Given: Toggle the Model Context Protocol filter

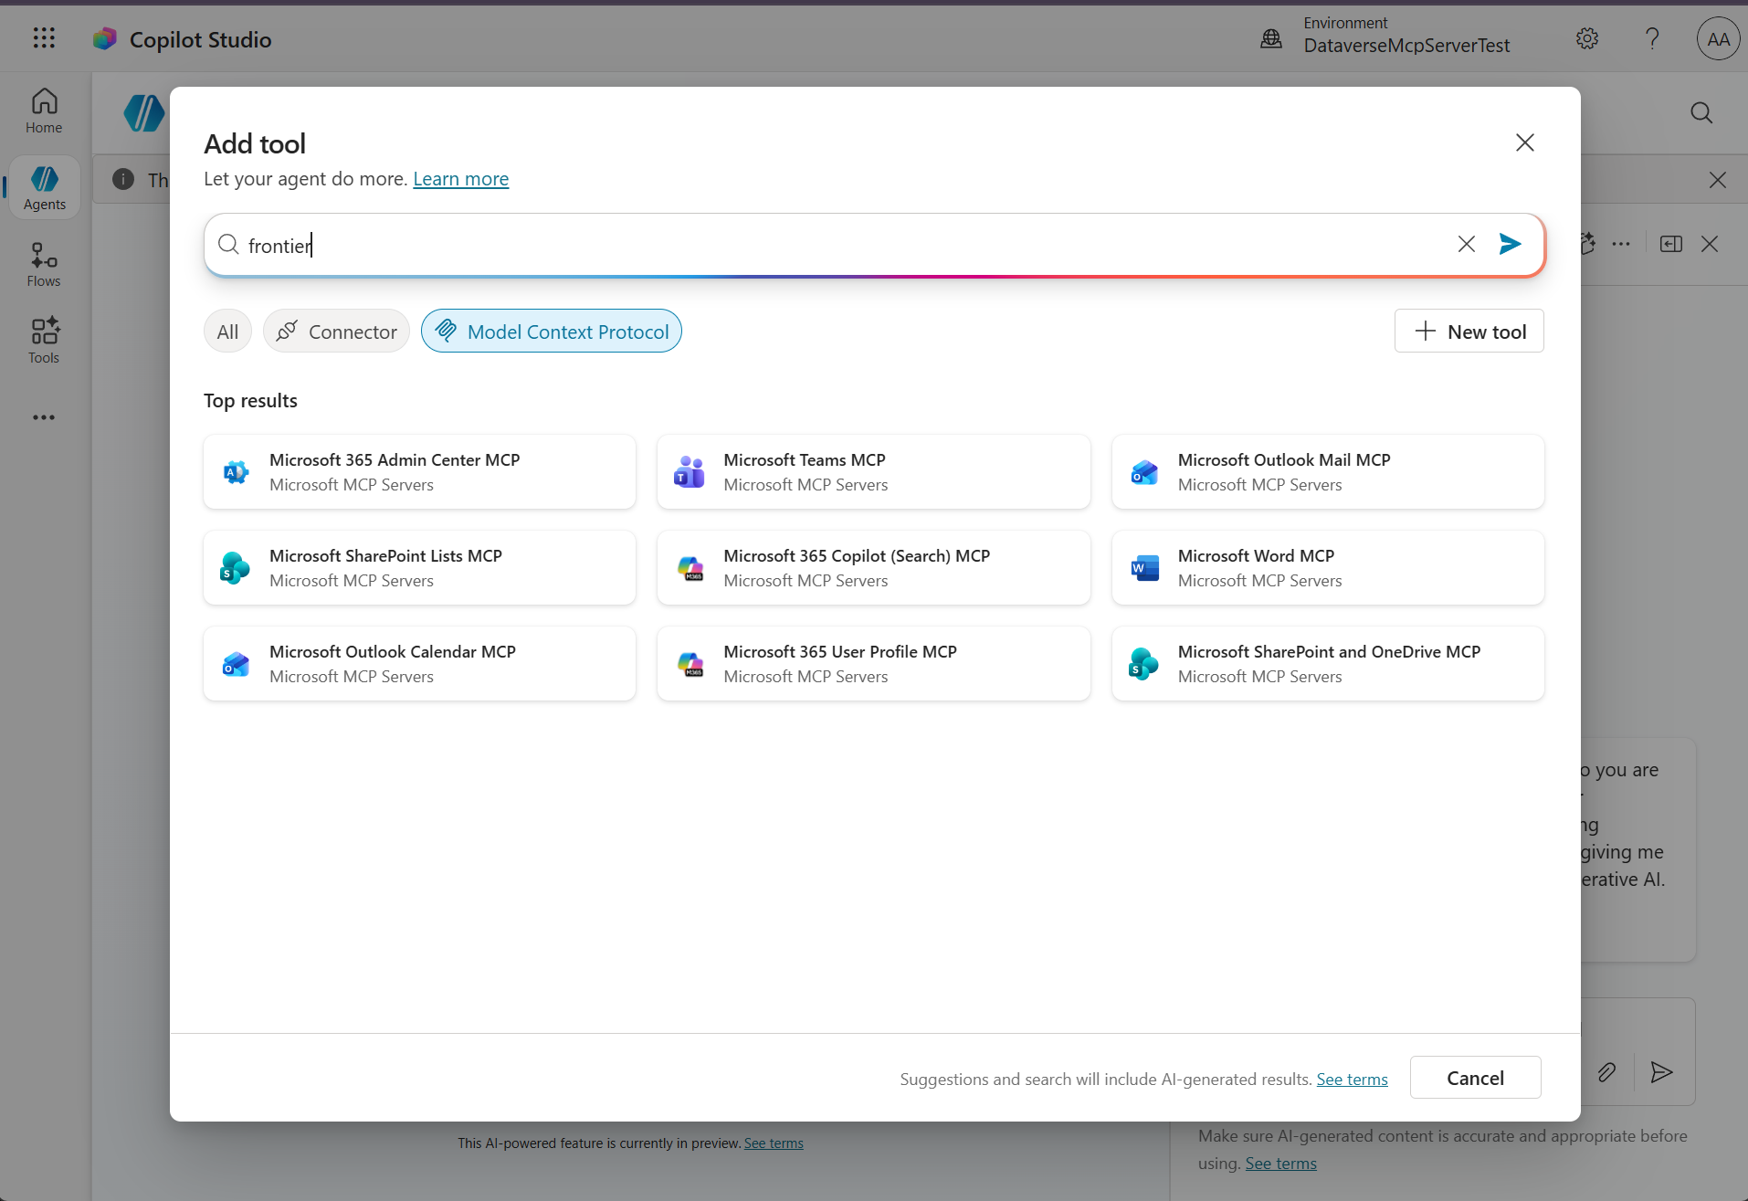Looking at the screenshot, I should click(552, 332).
